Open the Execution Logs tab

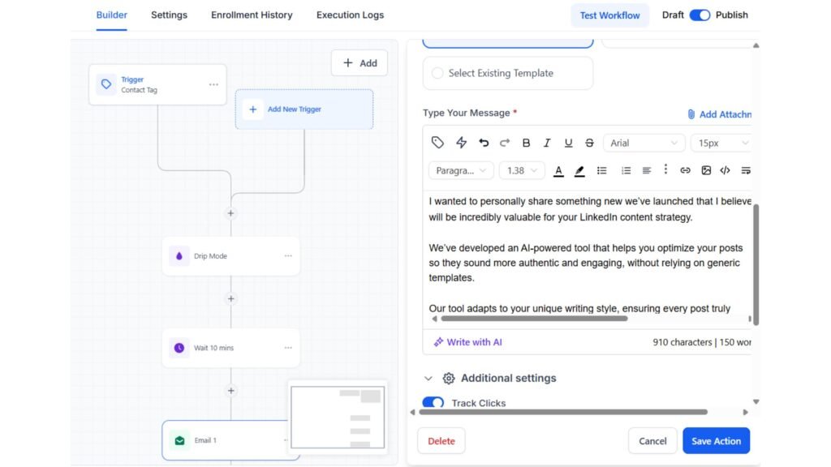point(350,15)
